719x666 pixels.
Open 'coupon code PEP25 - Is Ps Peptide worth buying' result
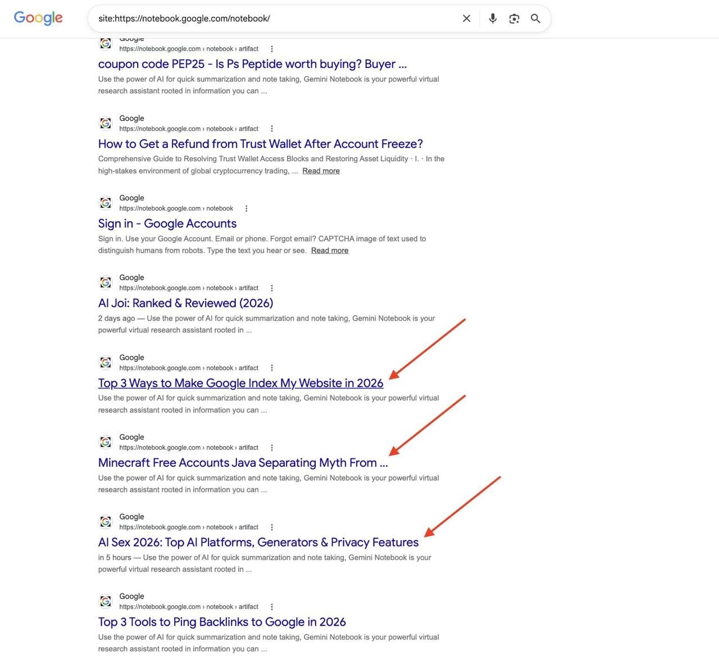[x=252, y=64]
